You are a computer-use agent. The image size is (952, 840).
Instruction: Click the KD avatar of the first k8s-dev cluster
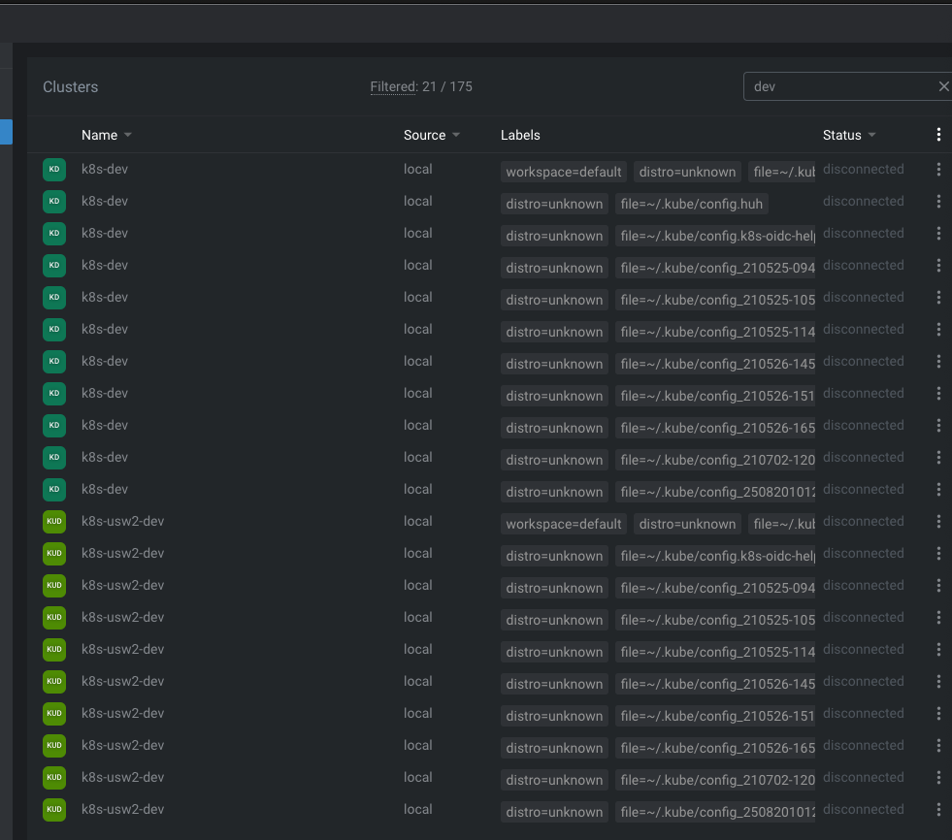55,169
